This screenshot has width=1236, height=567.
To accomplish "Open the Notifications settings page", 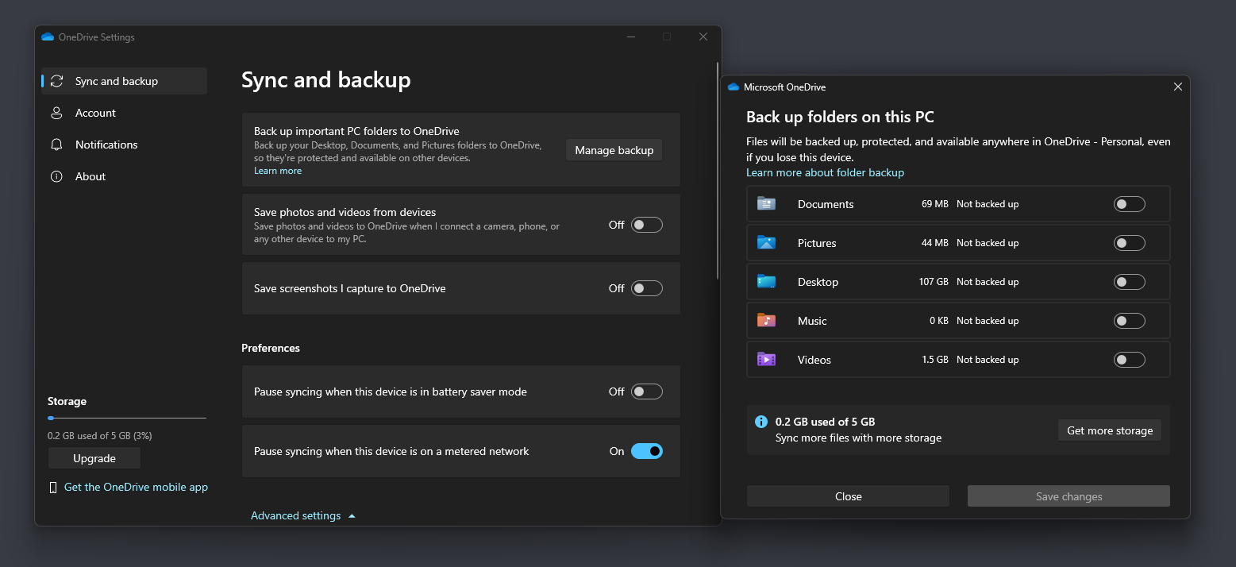I will click(124, 145).
